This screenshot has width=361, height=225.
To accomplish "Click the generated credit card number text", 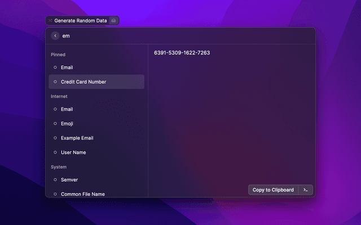I will [x=182, y=53].
